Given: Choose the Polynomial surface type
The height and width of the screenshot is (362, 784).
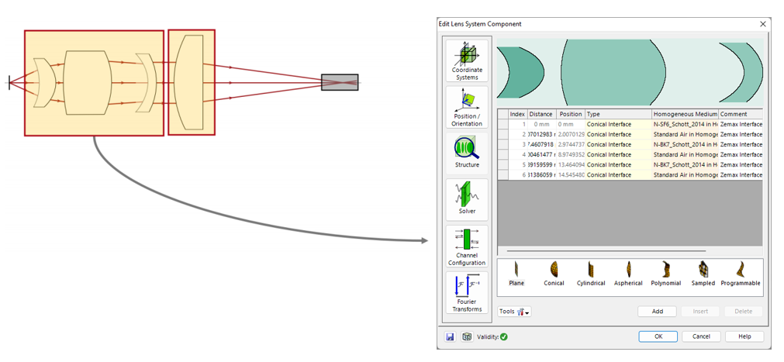Looking at the screenshot, I should [666, 274].
